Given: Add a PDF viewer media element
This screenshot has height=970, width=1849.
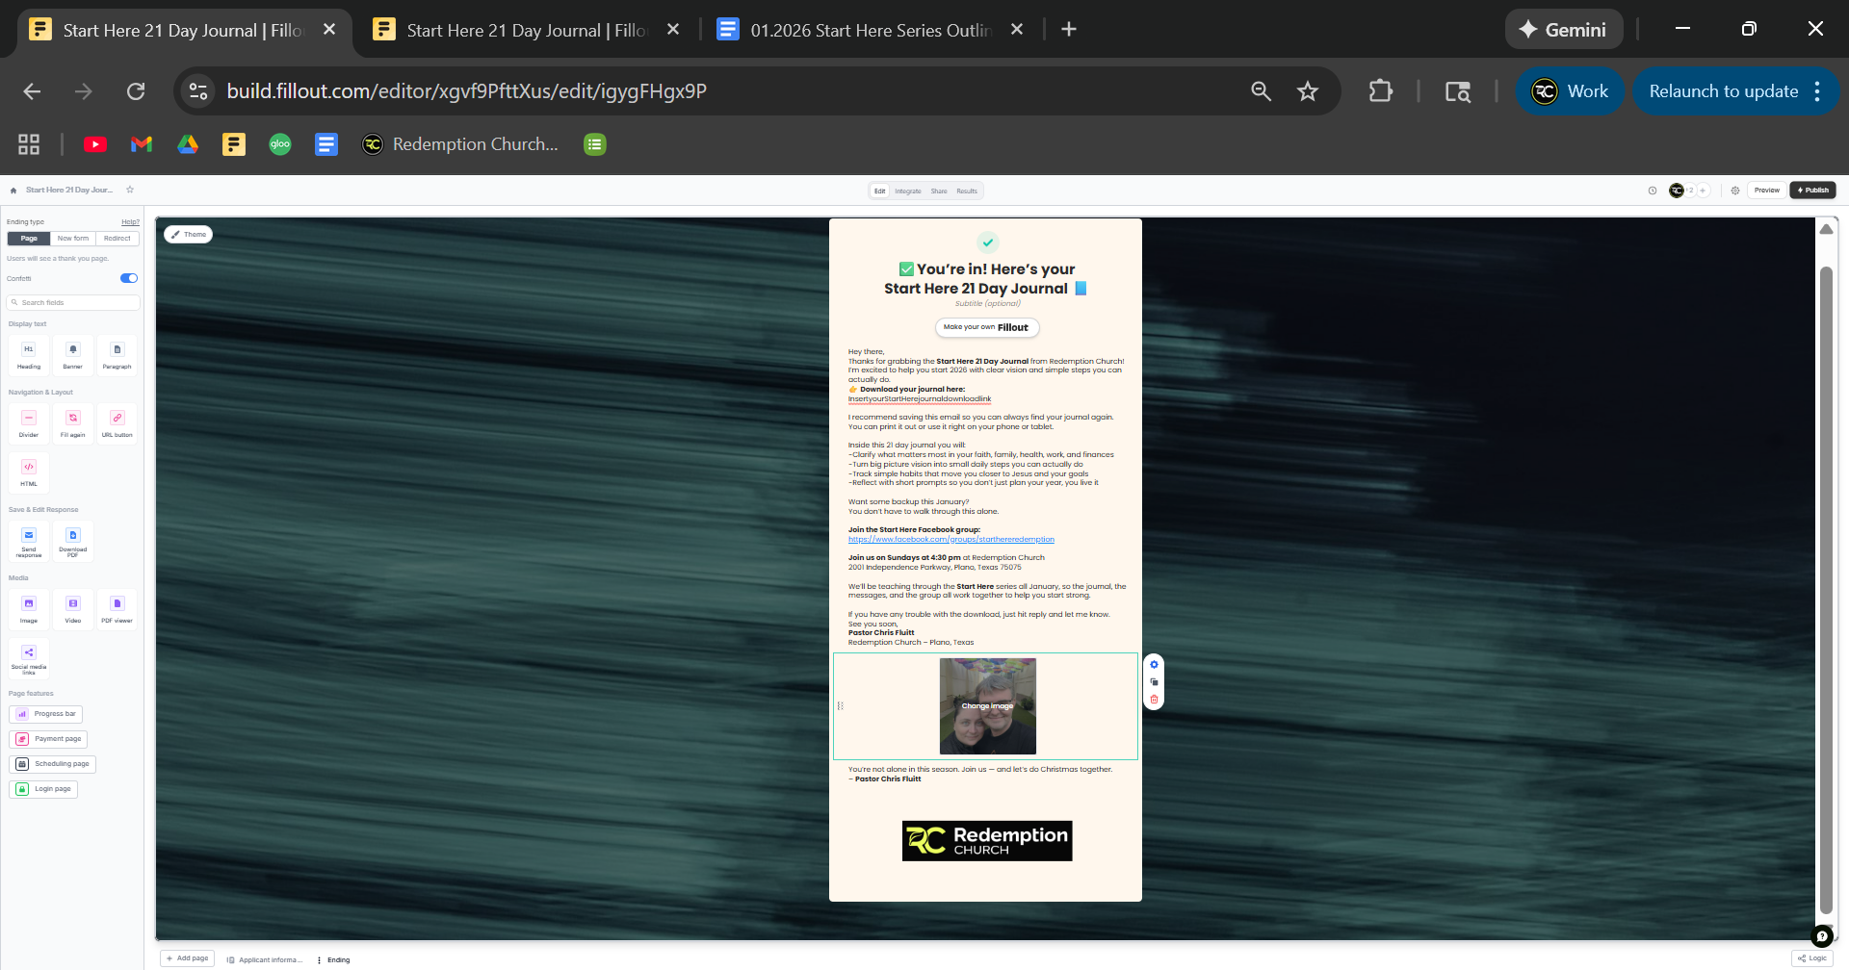Looking at the screenshot, I should pos(117,608).
